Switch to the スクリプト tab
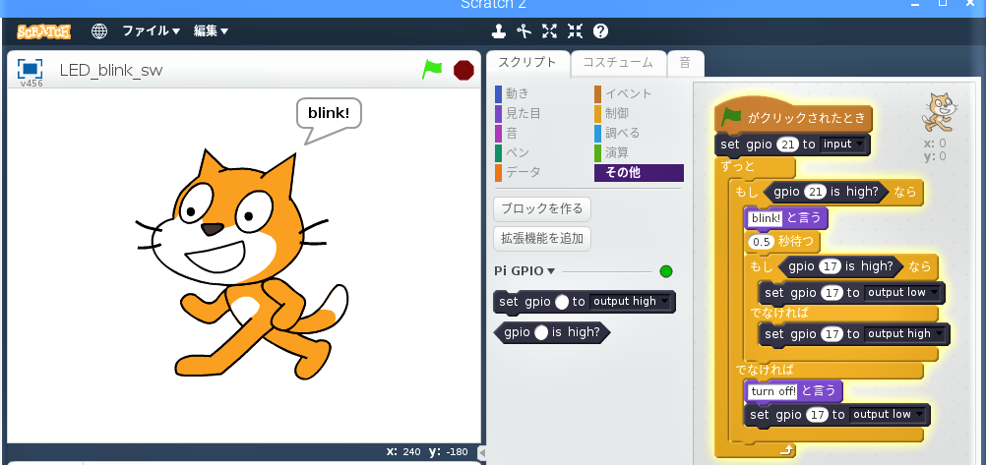Screen dimensions: 986x465 coord(527,63)
